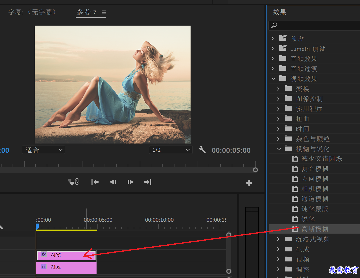The image size is (360, 278).
Task: Click the 音频效果 folder icon
Action: point(283,58)
